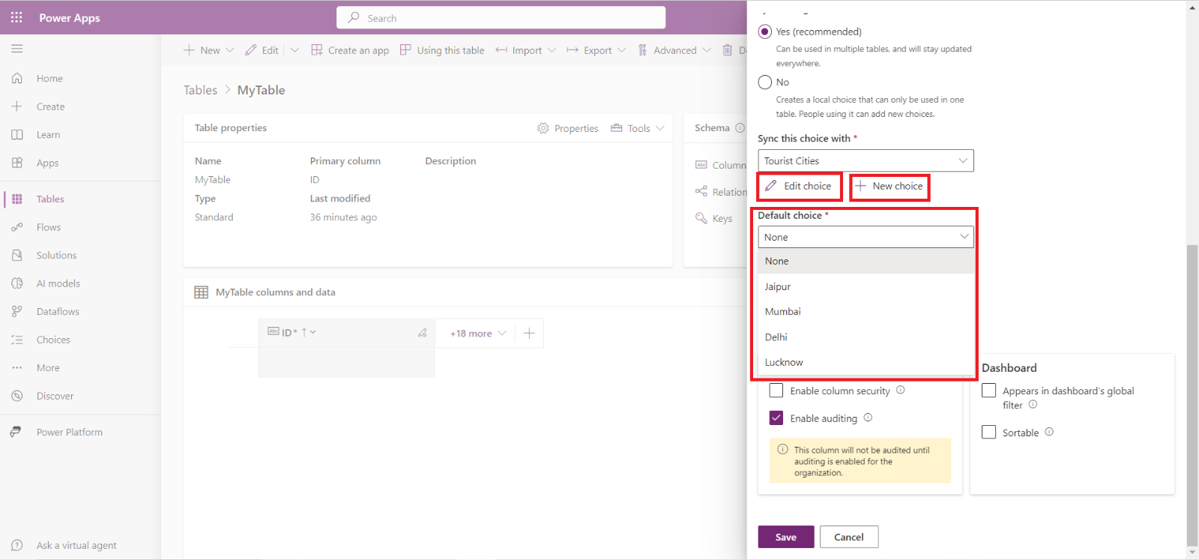Click the info icon beside Enable auditing

coord(868,418)
